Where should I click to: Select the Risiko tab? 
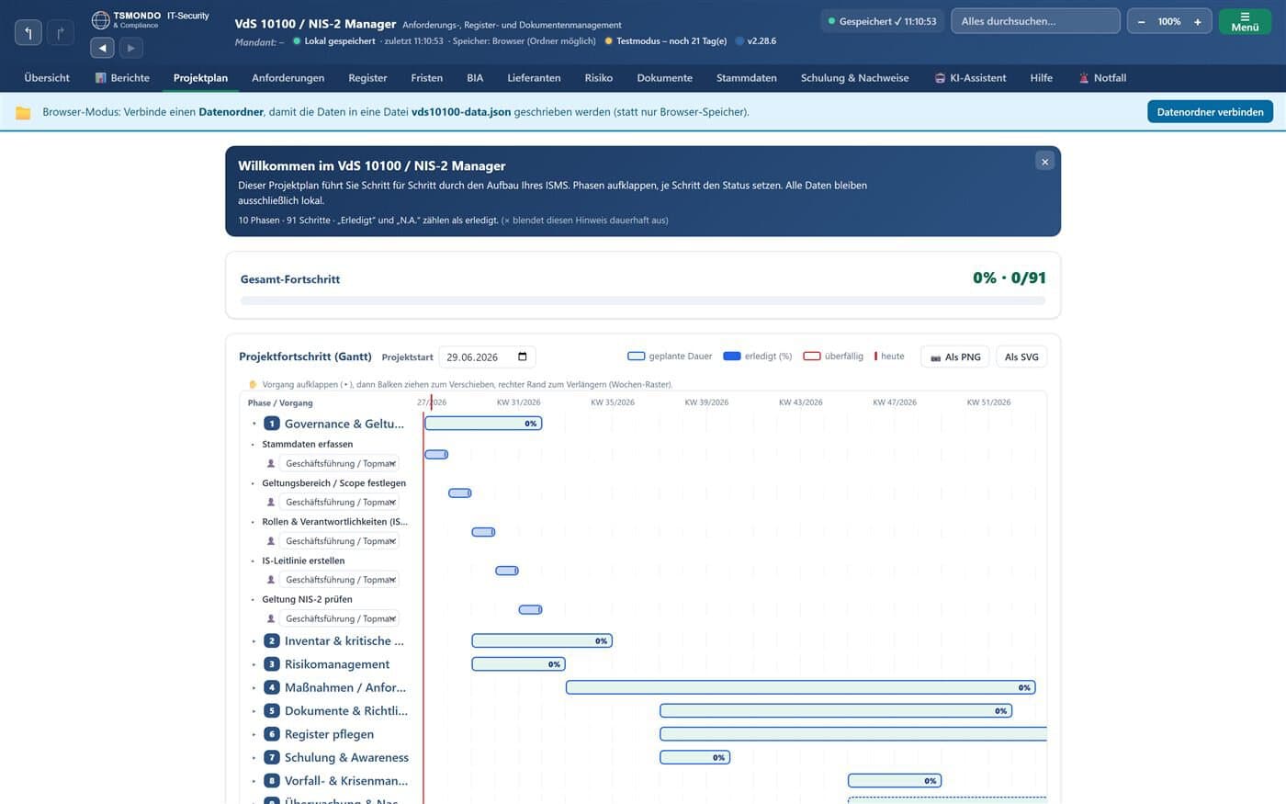click(598, 78)
